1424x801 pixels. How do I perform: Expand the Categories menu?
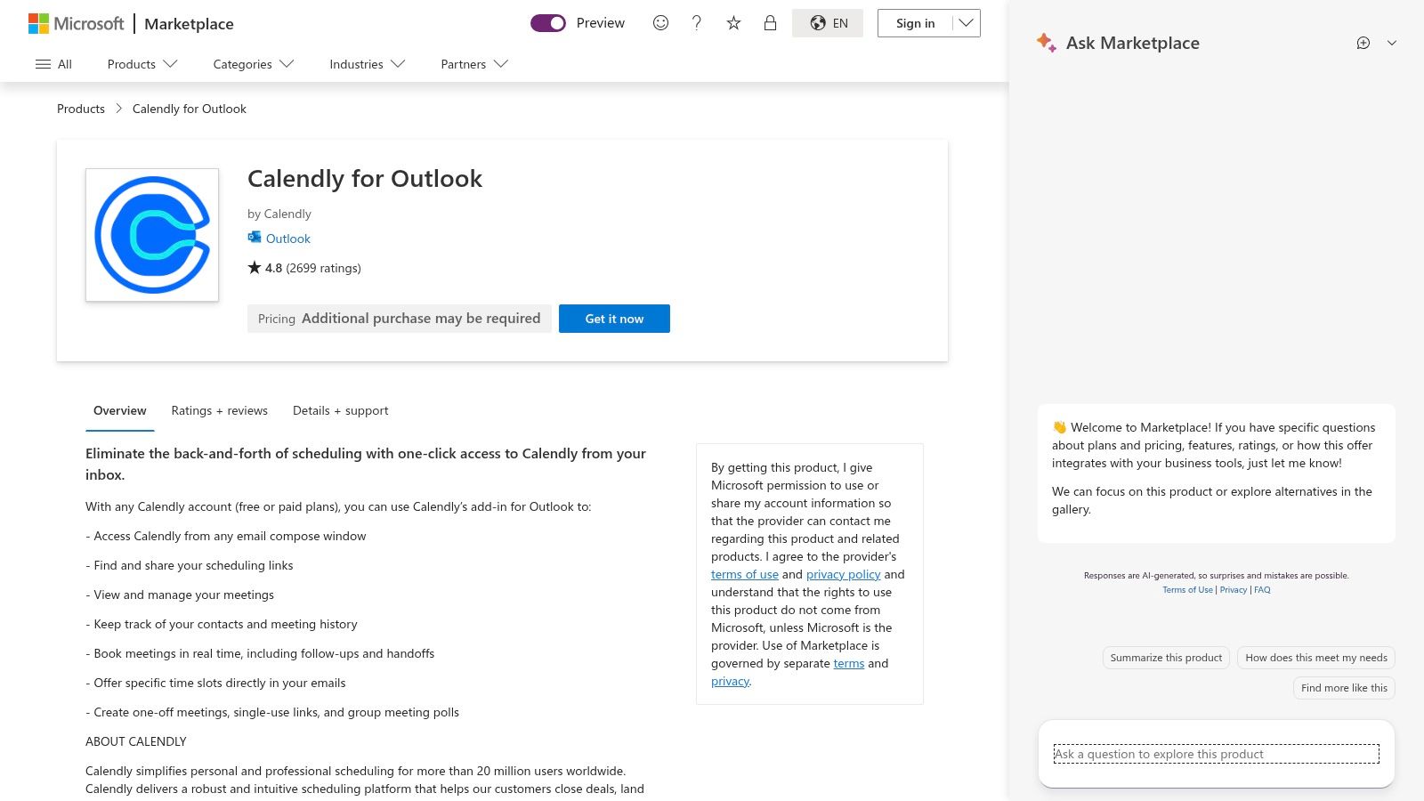pos(254,64)
